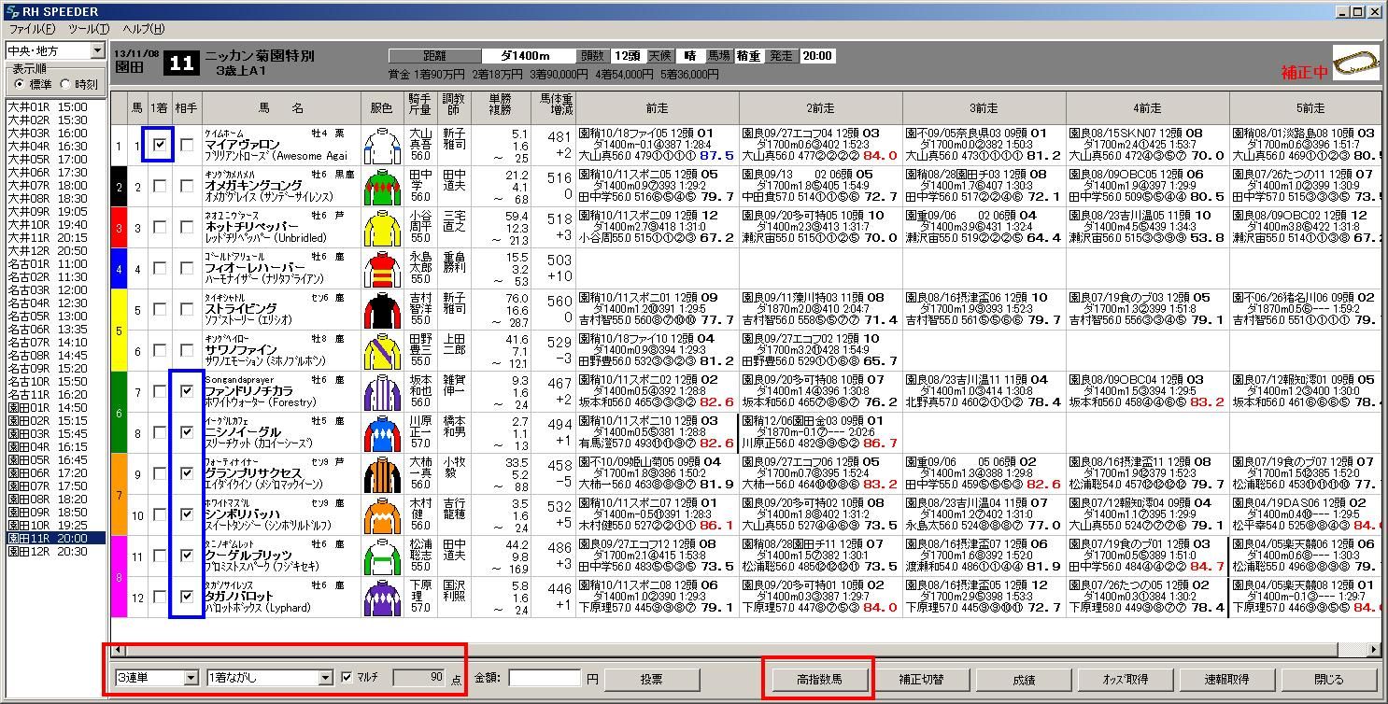Viewport: 1388px width, 704px height.
Task: Click the sash silks icon for サワノファイン
Action: [382, 351]
